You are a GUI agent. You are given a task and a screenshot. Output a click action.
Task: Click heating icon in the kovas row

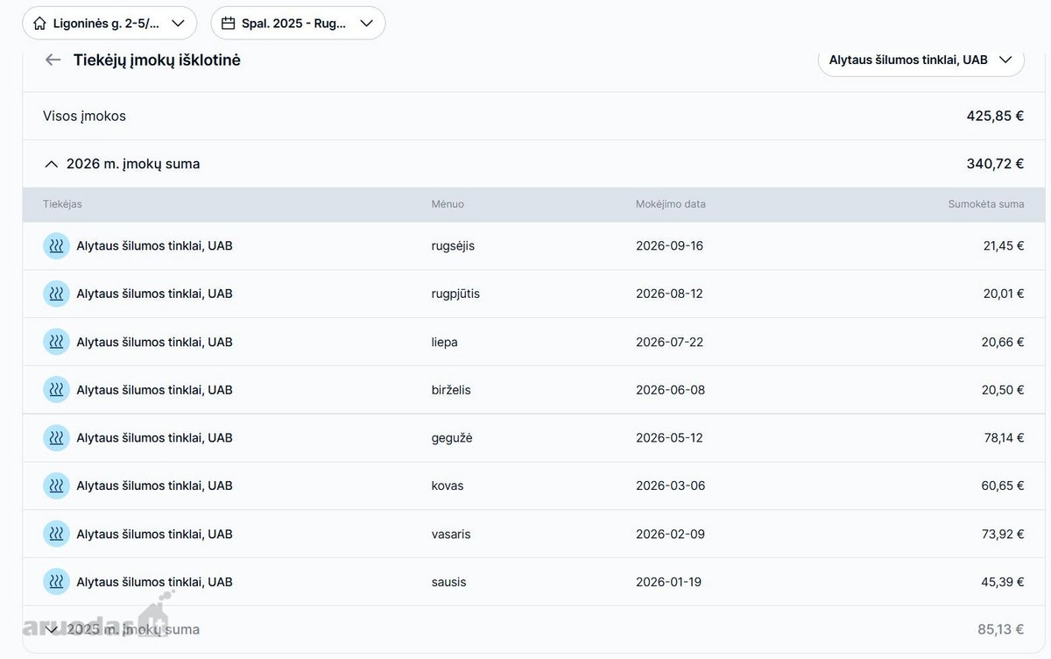pyautogui.click(x=56, y=485)
